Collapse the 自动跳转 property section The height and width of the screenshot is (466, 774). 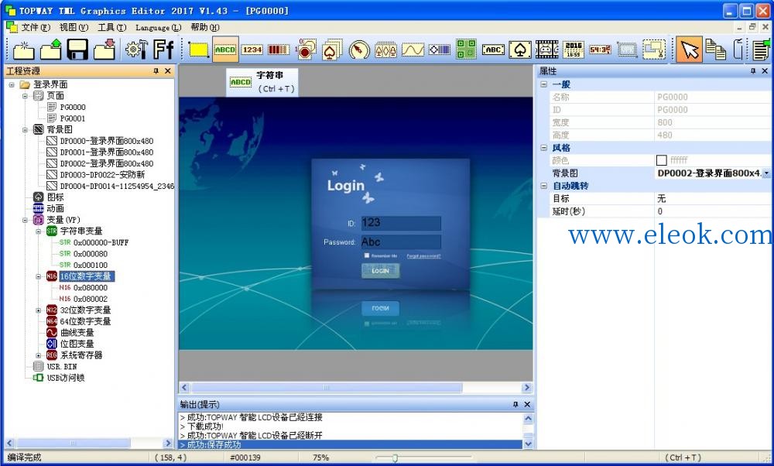[x=543, y=186]
